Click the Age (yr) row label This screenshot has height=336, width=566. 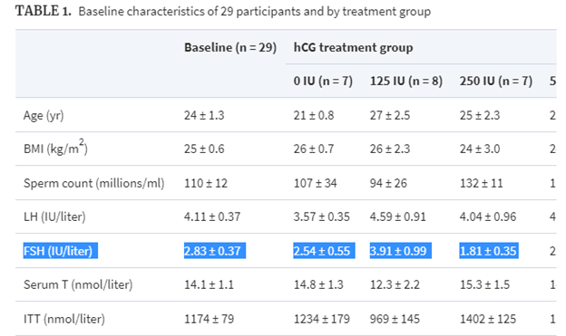pos(44,115)
